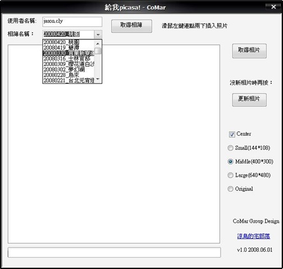Open the 涼鳥的宅部落 blog link
The width and height of the screenshot is (283, 269).
(x=253, y=236)
